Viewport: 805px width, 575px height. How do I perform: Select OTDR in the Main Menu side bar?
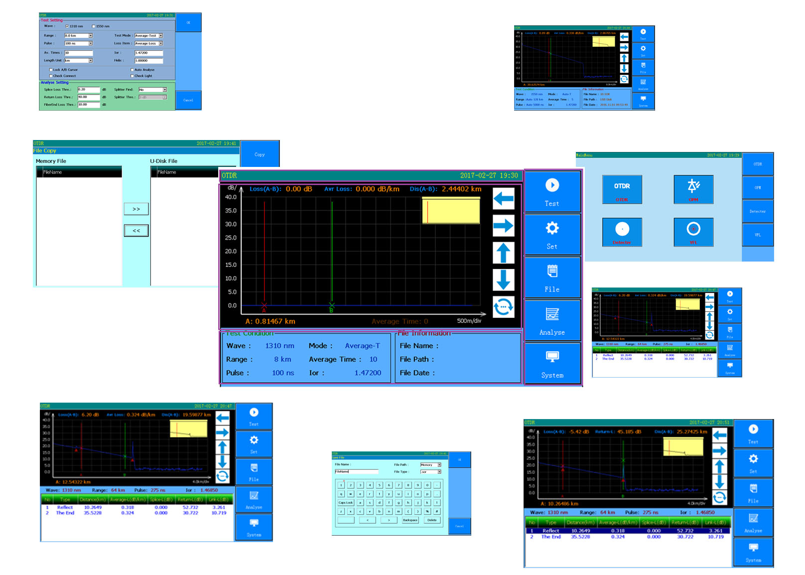point(758,164)
